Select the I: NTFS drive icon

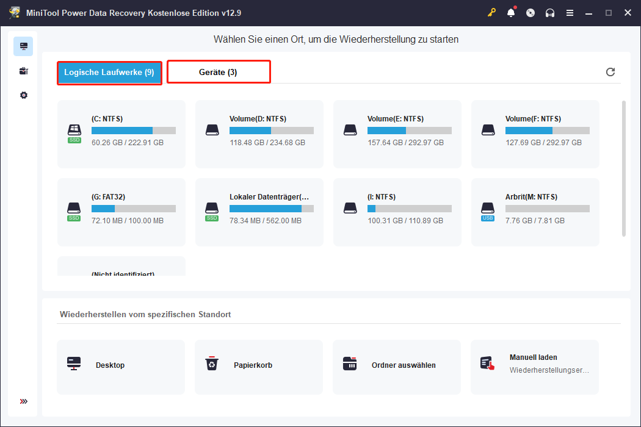click(350, 209)
